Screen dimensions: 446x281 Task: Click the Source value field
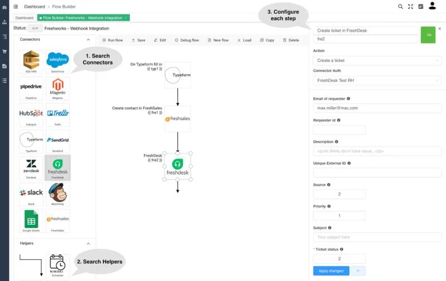[x=340, y=194]
